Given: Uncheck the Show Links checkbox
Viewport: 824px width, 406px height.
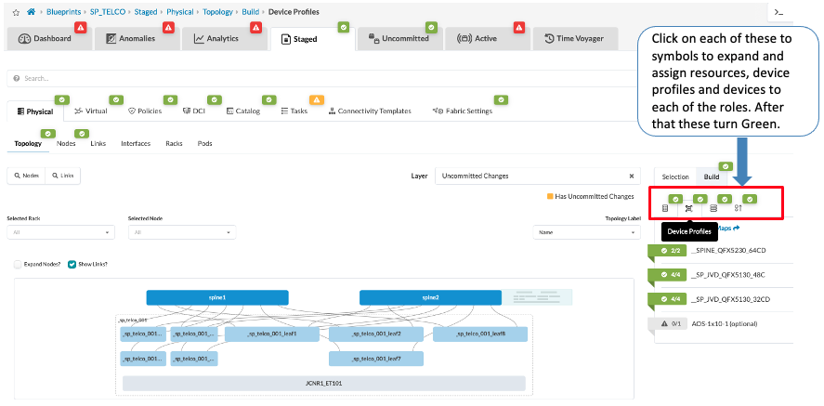Looking at the screenshot, I should [72, 264].
